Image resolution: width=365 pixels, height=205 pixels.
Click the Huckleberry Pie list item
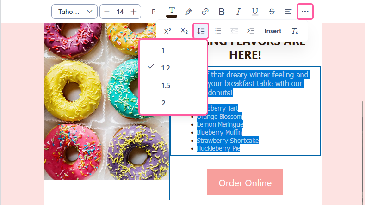click(218, 148)
